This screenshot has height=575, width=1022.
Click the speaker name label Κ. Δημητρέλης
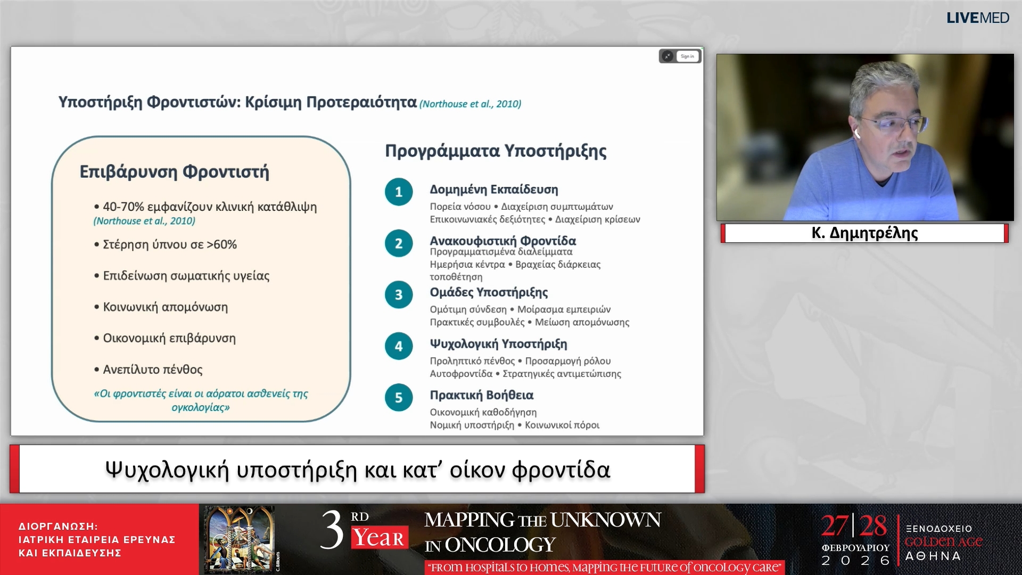point(864,233)
